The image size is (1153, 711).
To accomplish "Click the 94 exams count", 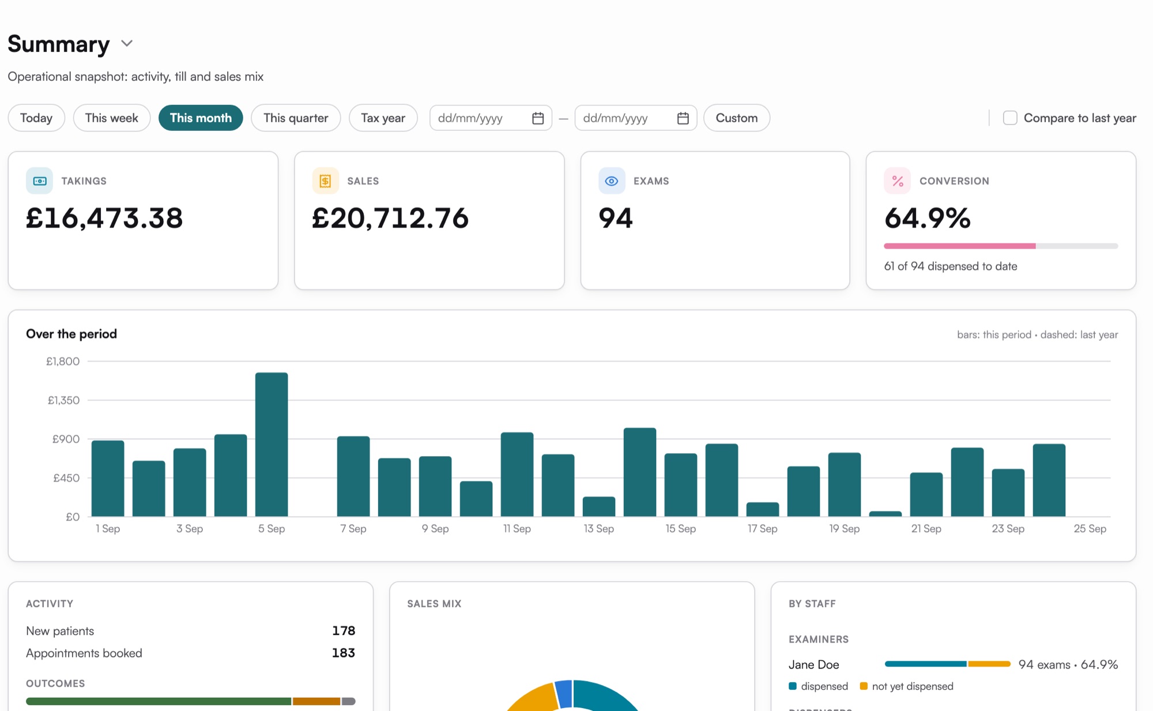I will [616, 218].
